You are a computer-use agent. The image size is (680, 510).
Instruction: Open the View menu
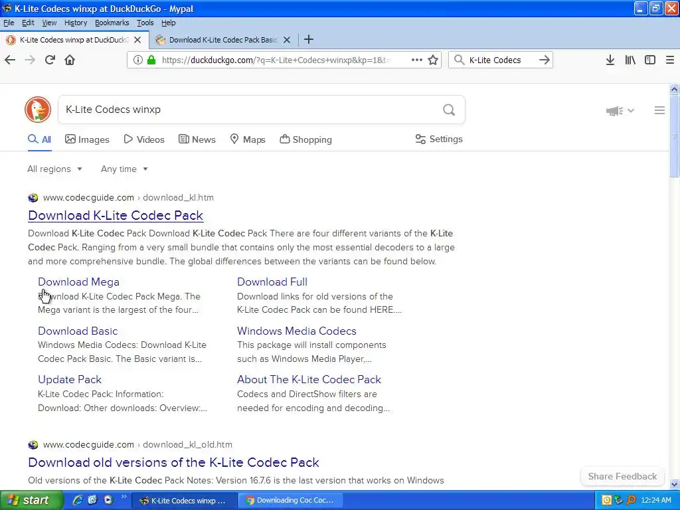(x=49, y=23)
